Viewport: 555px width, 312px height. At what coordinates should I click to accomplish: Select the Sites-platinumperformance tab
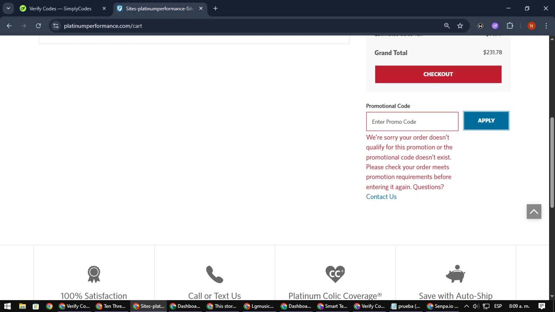[160, 9]
